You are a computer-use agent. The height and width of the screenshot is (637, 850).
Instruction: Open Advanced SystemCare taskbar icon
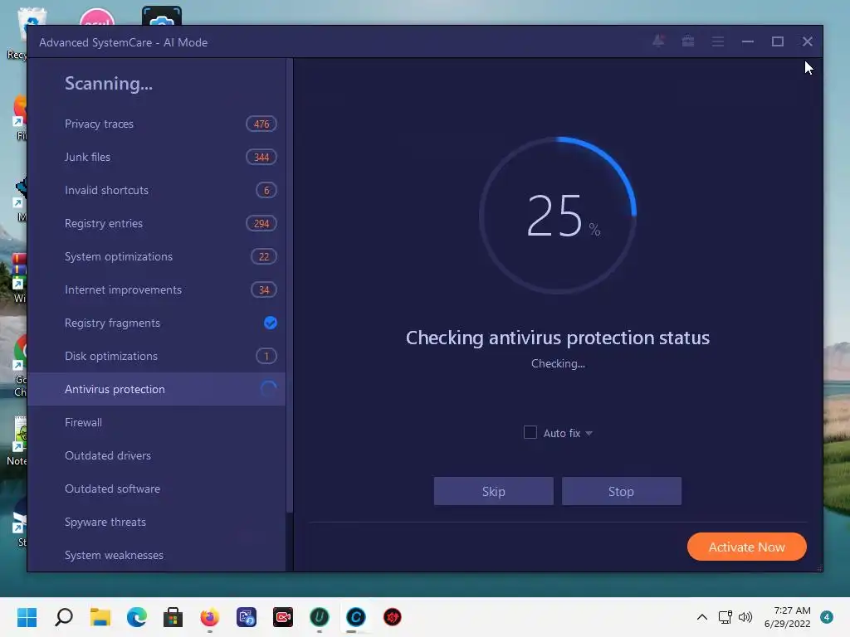tap(356, 617)
